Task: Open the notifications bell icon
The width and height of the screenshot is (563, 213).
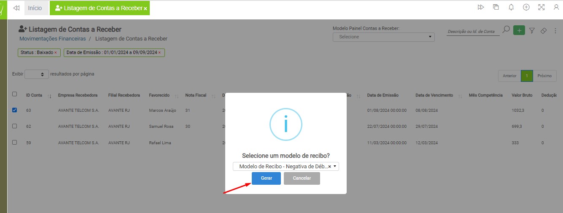Action: [x=511, y=7]
